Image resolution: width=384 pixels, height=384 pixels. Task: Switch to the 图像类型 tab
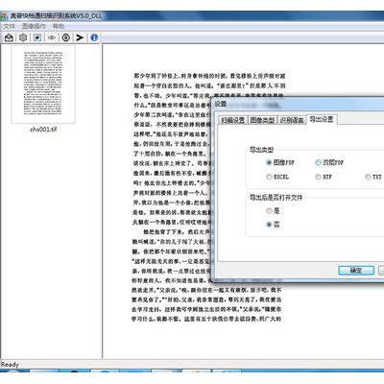pos(262,120)
